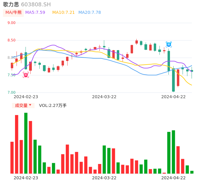
Task: Click the stock name 歌力思
Action: click(x=11, y=5)
